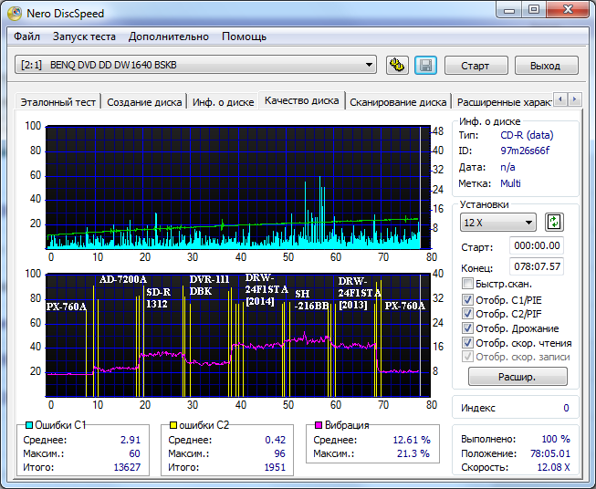Uncheck the Отобр. Дрожание checkbox

tap(468, 328)
